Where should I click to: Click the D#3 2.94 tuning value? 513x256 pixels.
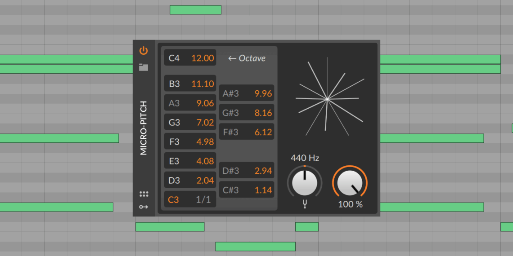pyautogui.click(x=263, y=171)
